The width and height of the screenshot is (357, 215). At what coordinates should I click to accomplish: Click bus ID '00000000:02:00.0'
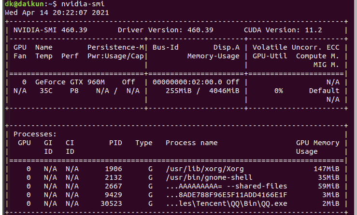pos(187,82)
